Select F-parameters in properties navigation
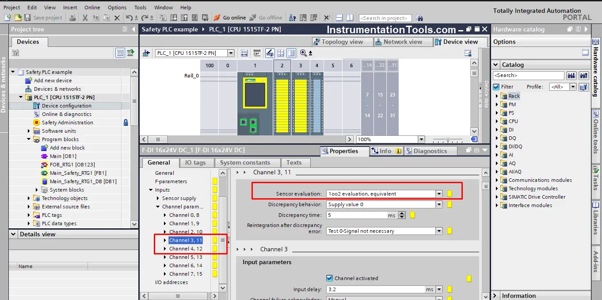Viewport: 602px width, 300px height. coord(171,181)
